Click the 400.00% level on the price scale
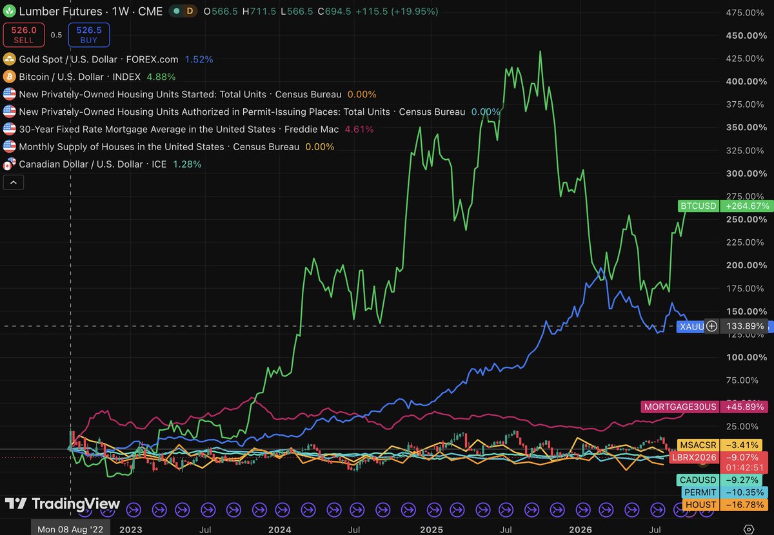The image size is (774, 535). tap(745, 81)
